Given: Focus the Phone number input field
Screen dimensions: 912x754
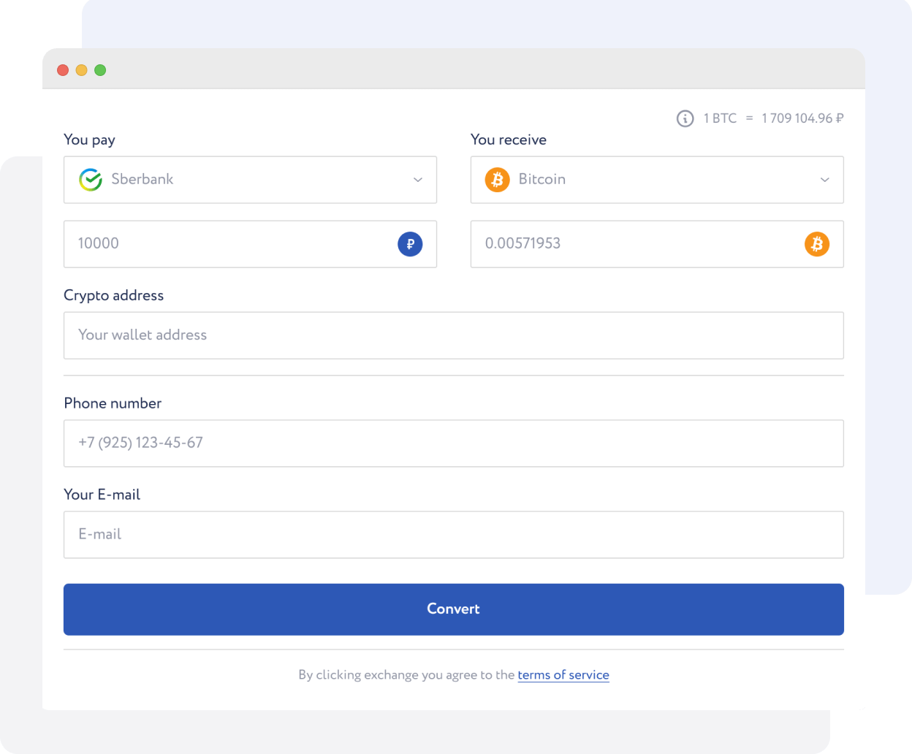Looking at the screenshot, I should [454, 443].
